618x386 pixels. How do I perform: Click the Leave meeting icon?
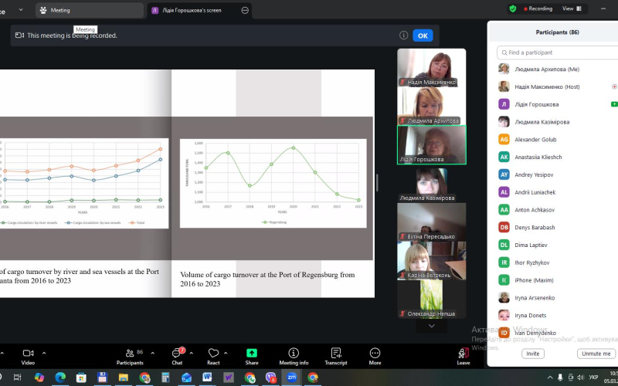[463, 353]
